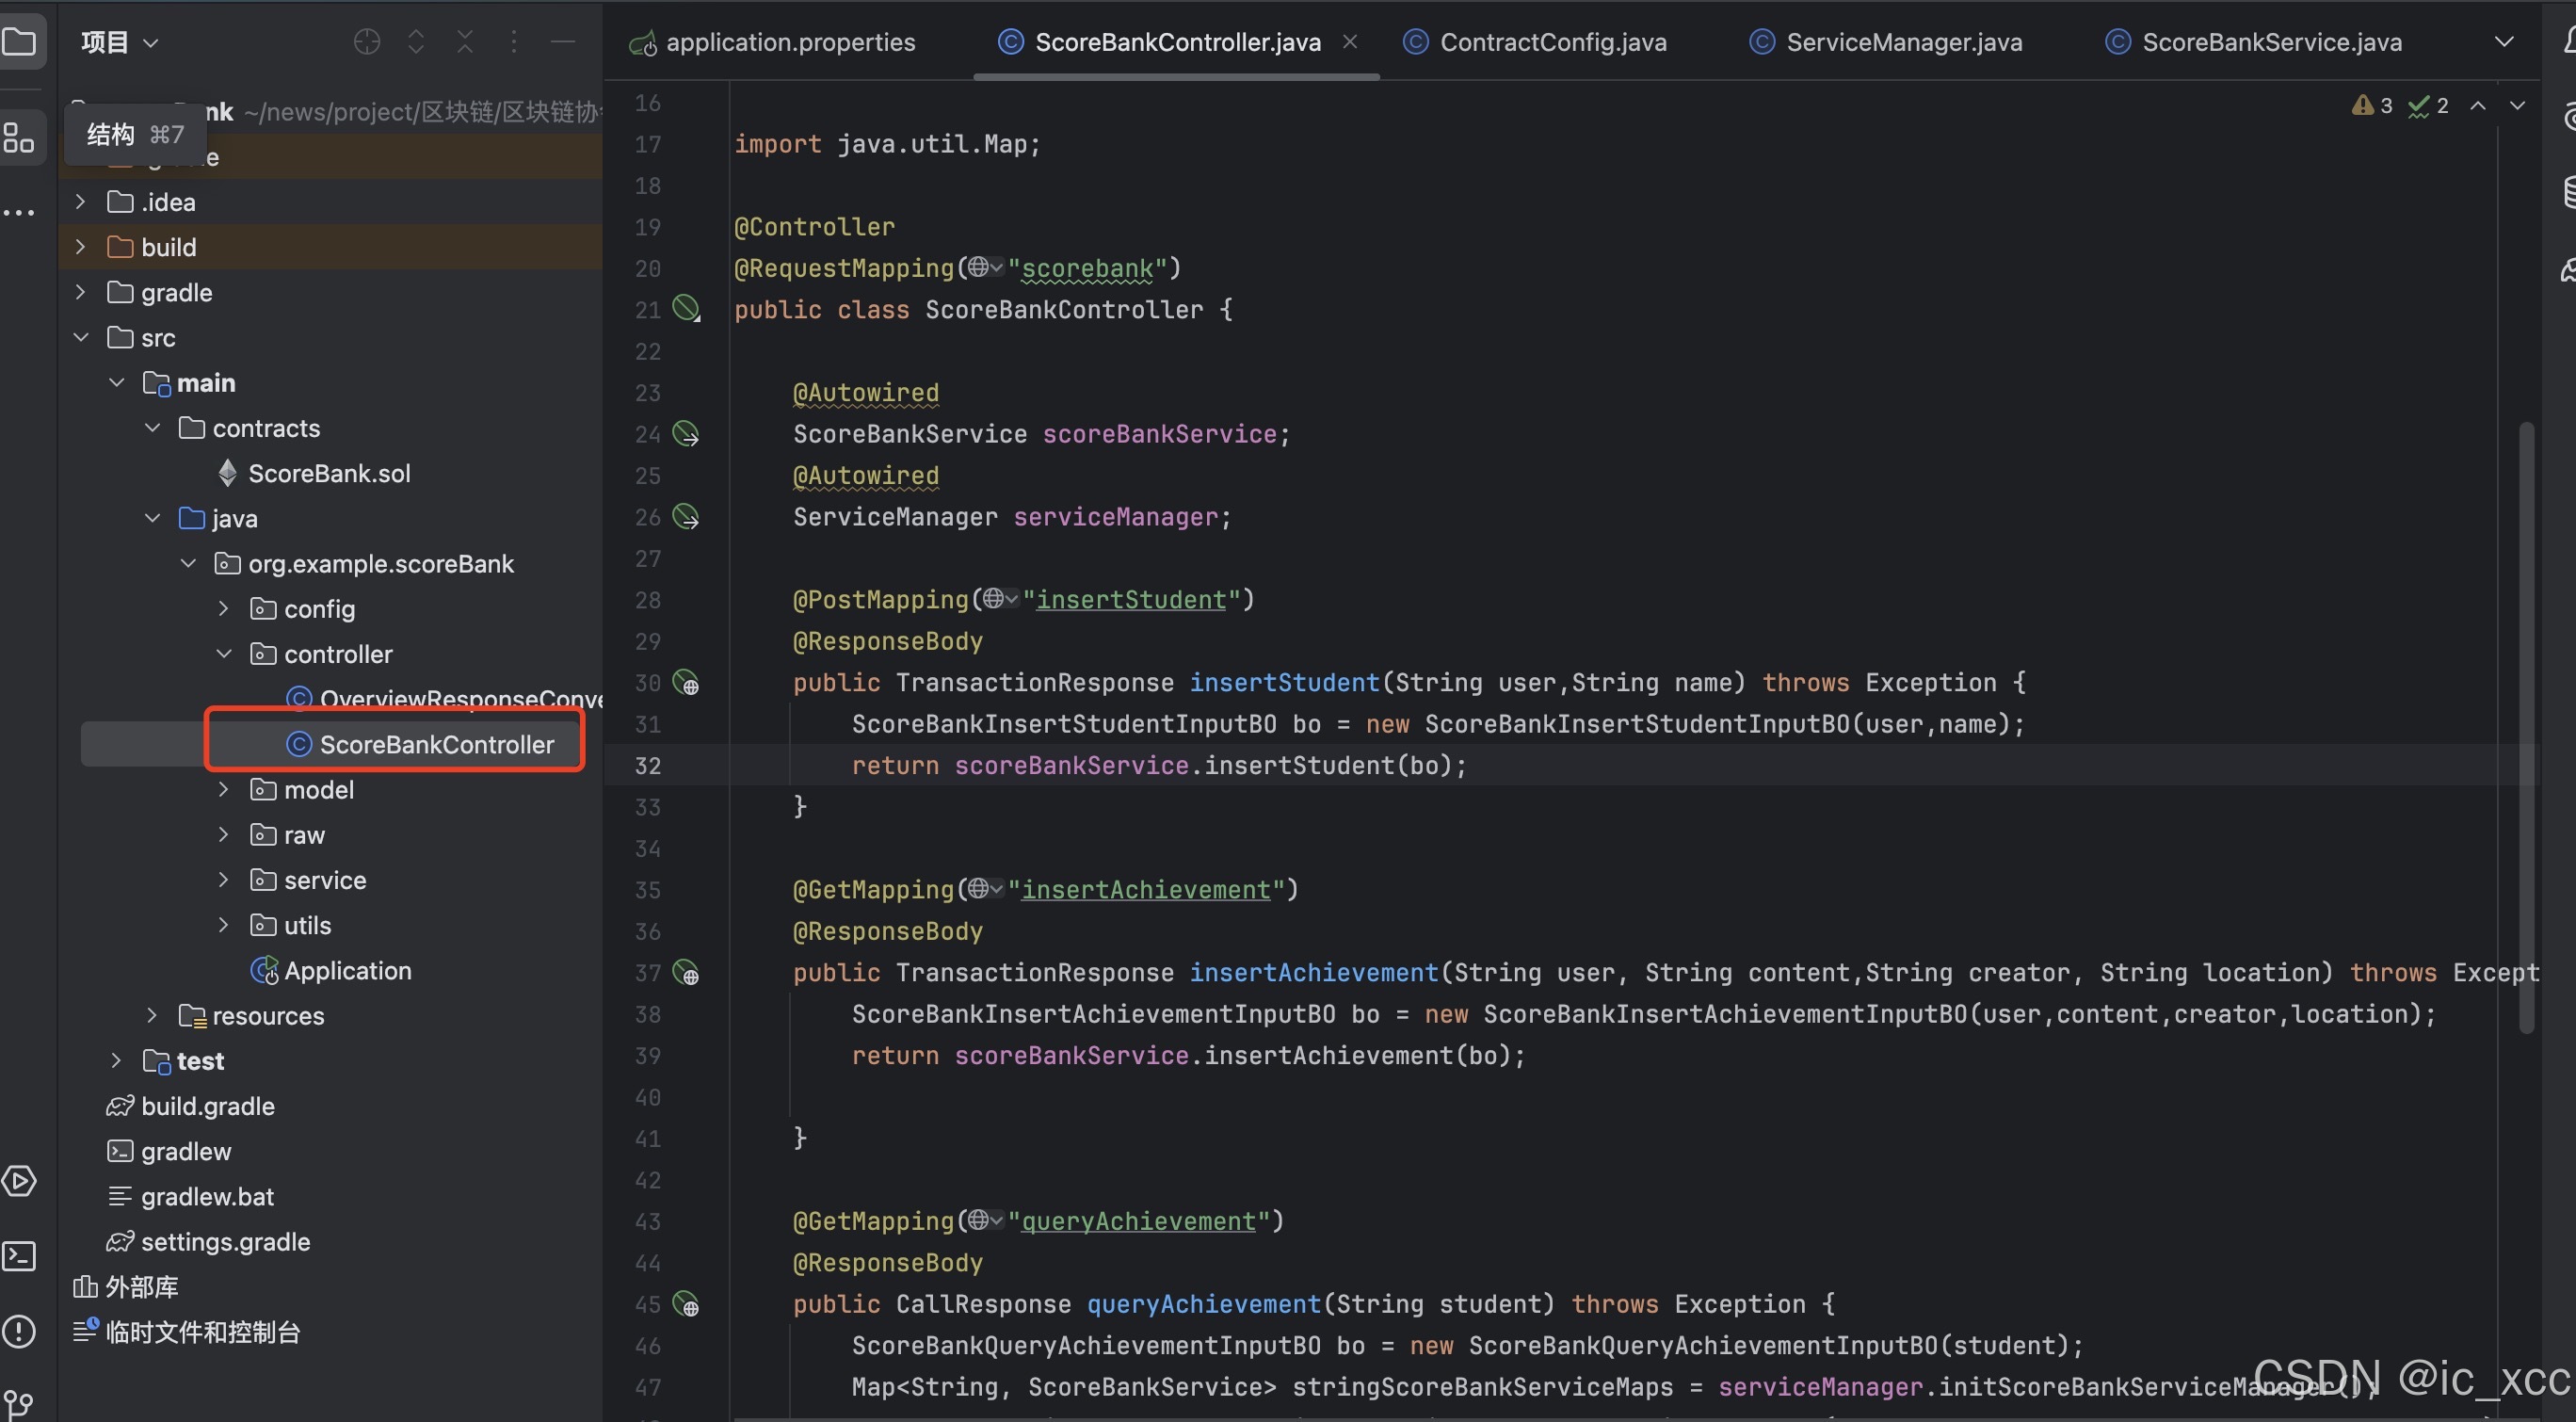Switch to ContractConfig.java tab

1535,42
